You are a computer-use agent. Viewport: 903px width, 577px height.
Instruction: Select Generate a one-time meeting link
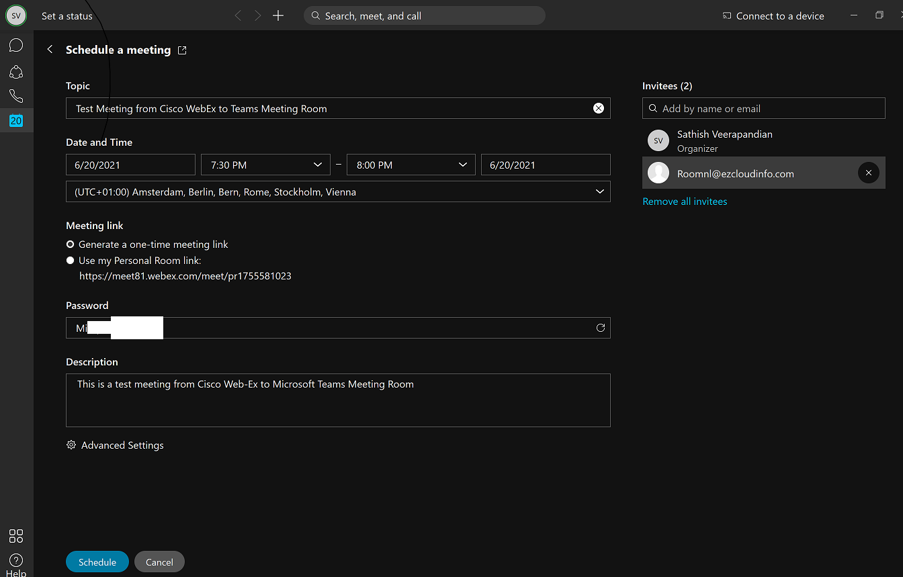click(71, 245)
